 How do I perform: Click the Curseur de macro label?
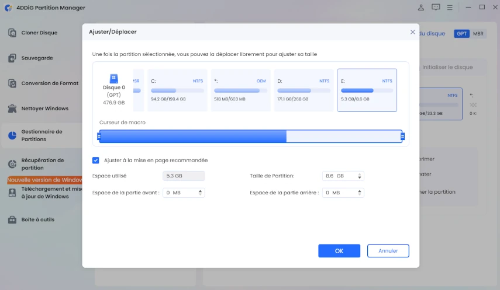[122, 123]
